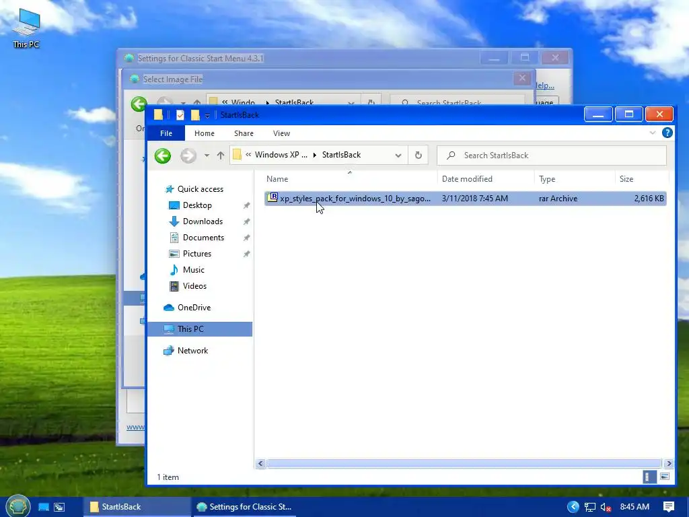This screenshot has width=689, height=517.
Task: Open the Home ribbon tab
Action: pos(205,133)
